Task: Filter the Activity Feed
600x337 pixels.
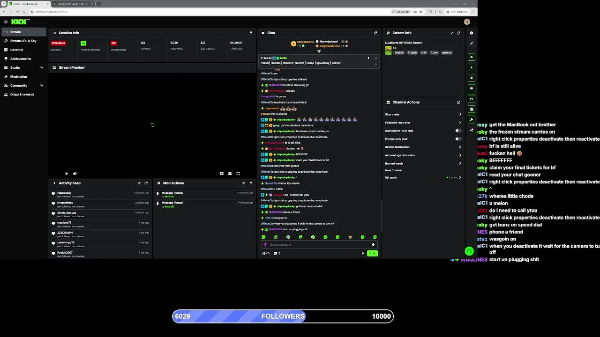Action: (x=139, y=183)
